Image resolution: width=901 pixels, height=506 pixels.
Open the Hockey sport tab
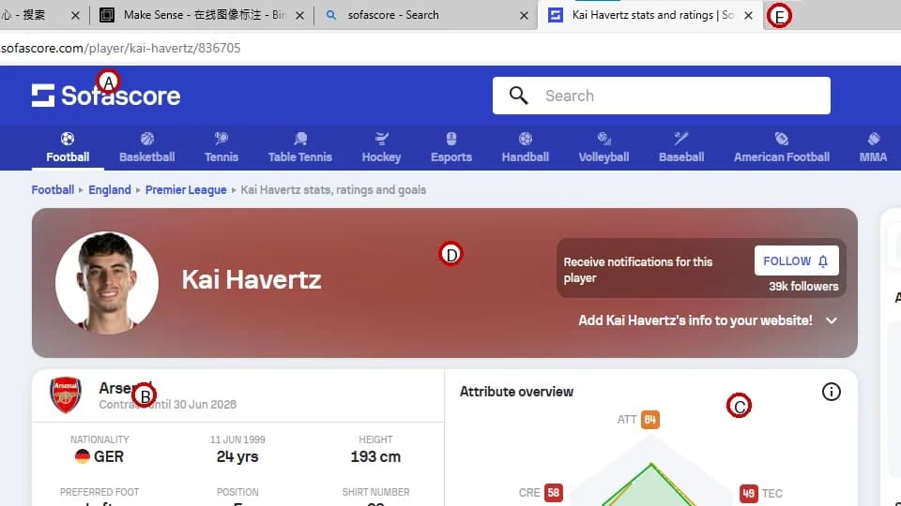click(x=382, y=147)
